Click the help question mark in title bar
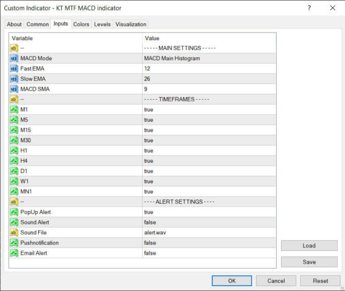The height and width of the screenshot is (291, 345). (309, 8)
